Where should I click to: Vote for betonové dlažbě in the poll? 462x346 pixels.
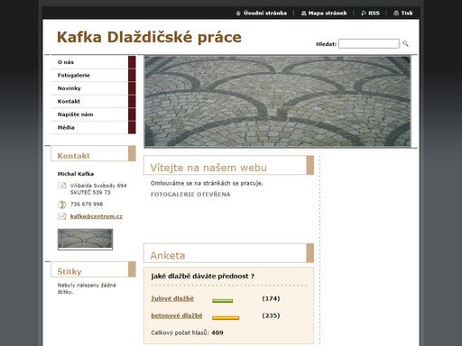pyautogui.click(x=177, y=315)
